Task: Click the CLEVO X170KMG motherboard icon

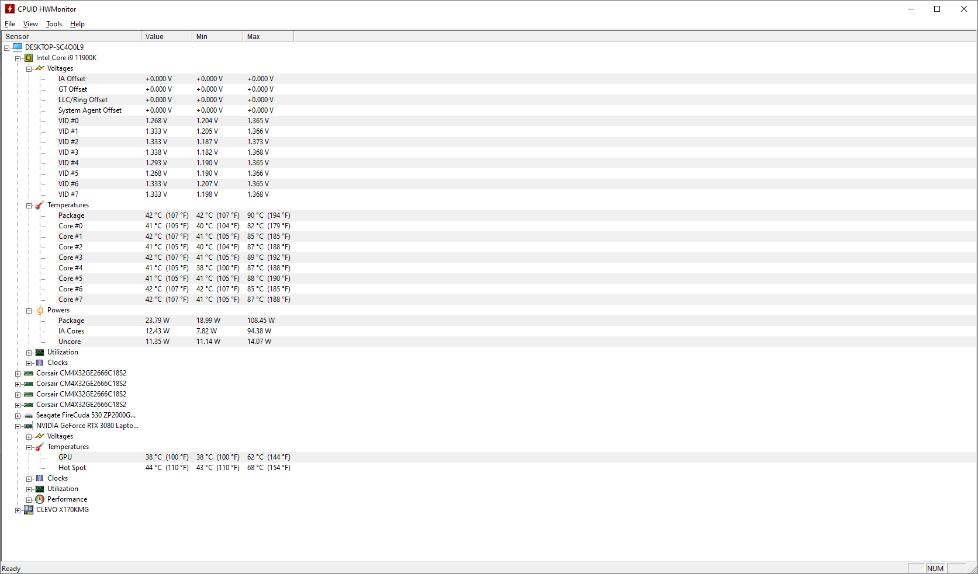Action: 29,510
